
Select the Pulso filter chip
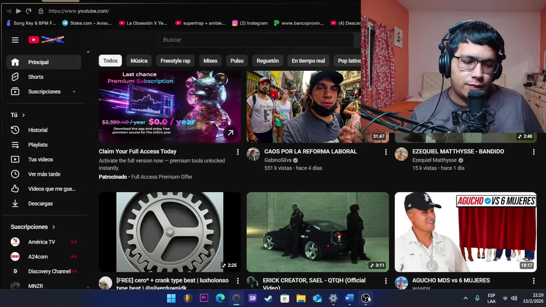(x=237, y=61)
